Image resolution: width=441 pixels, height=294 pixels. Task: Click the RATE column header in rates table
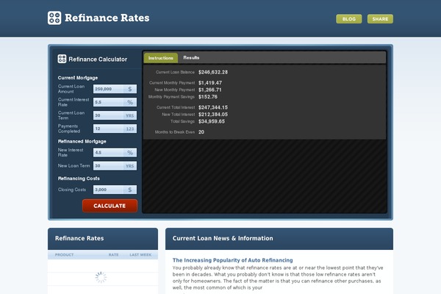coord(114,254)
